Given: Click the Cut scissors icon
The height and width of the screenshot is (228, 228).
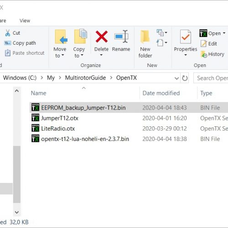Looking at the screenshot, I should click(x=7, y=33).
